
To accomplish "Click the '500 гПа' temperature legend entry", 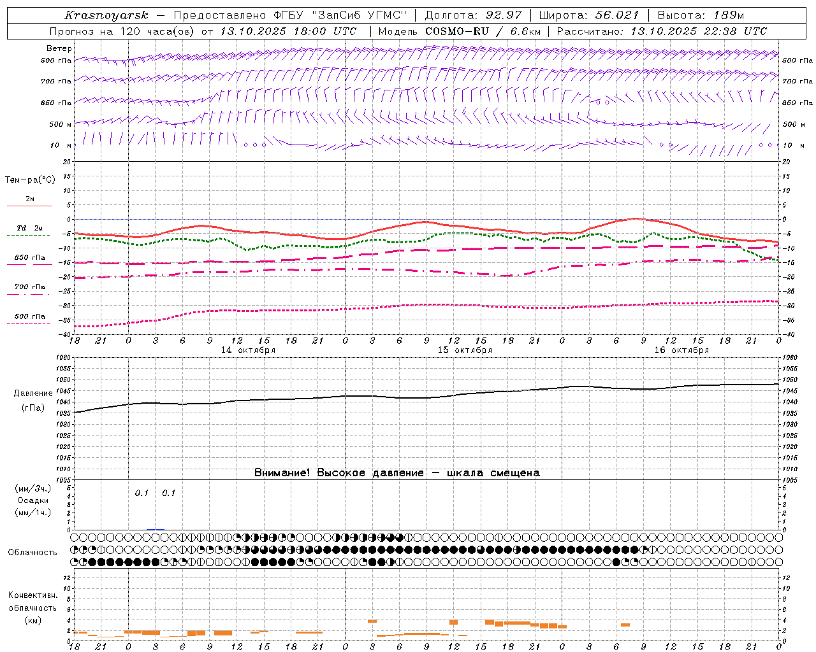I will (x=30, y=316).
